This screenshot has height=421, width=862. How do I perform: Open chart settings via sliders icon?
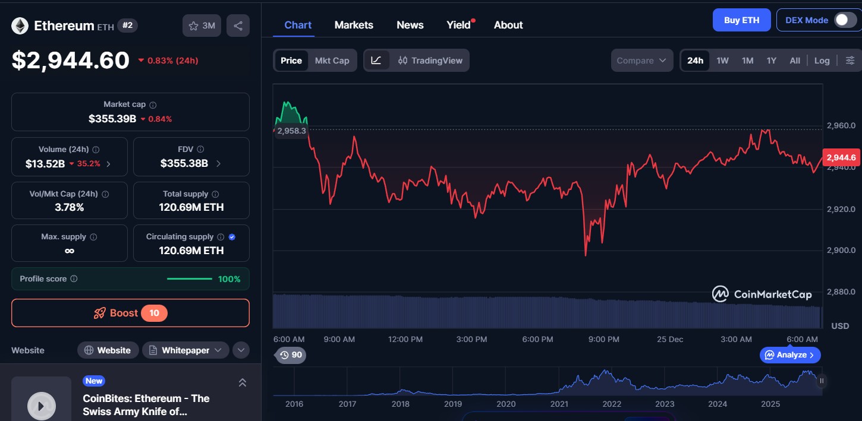coord(850,60)
